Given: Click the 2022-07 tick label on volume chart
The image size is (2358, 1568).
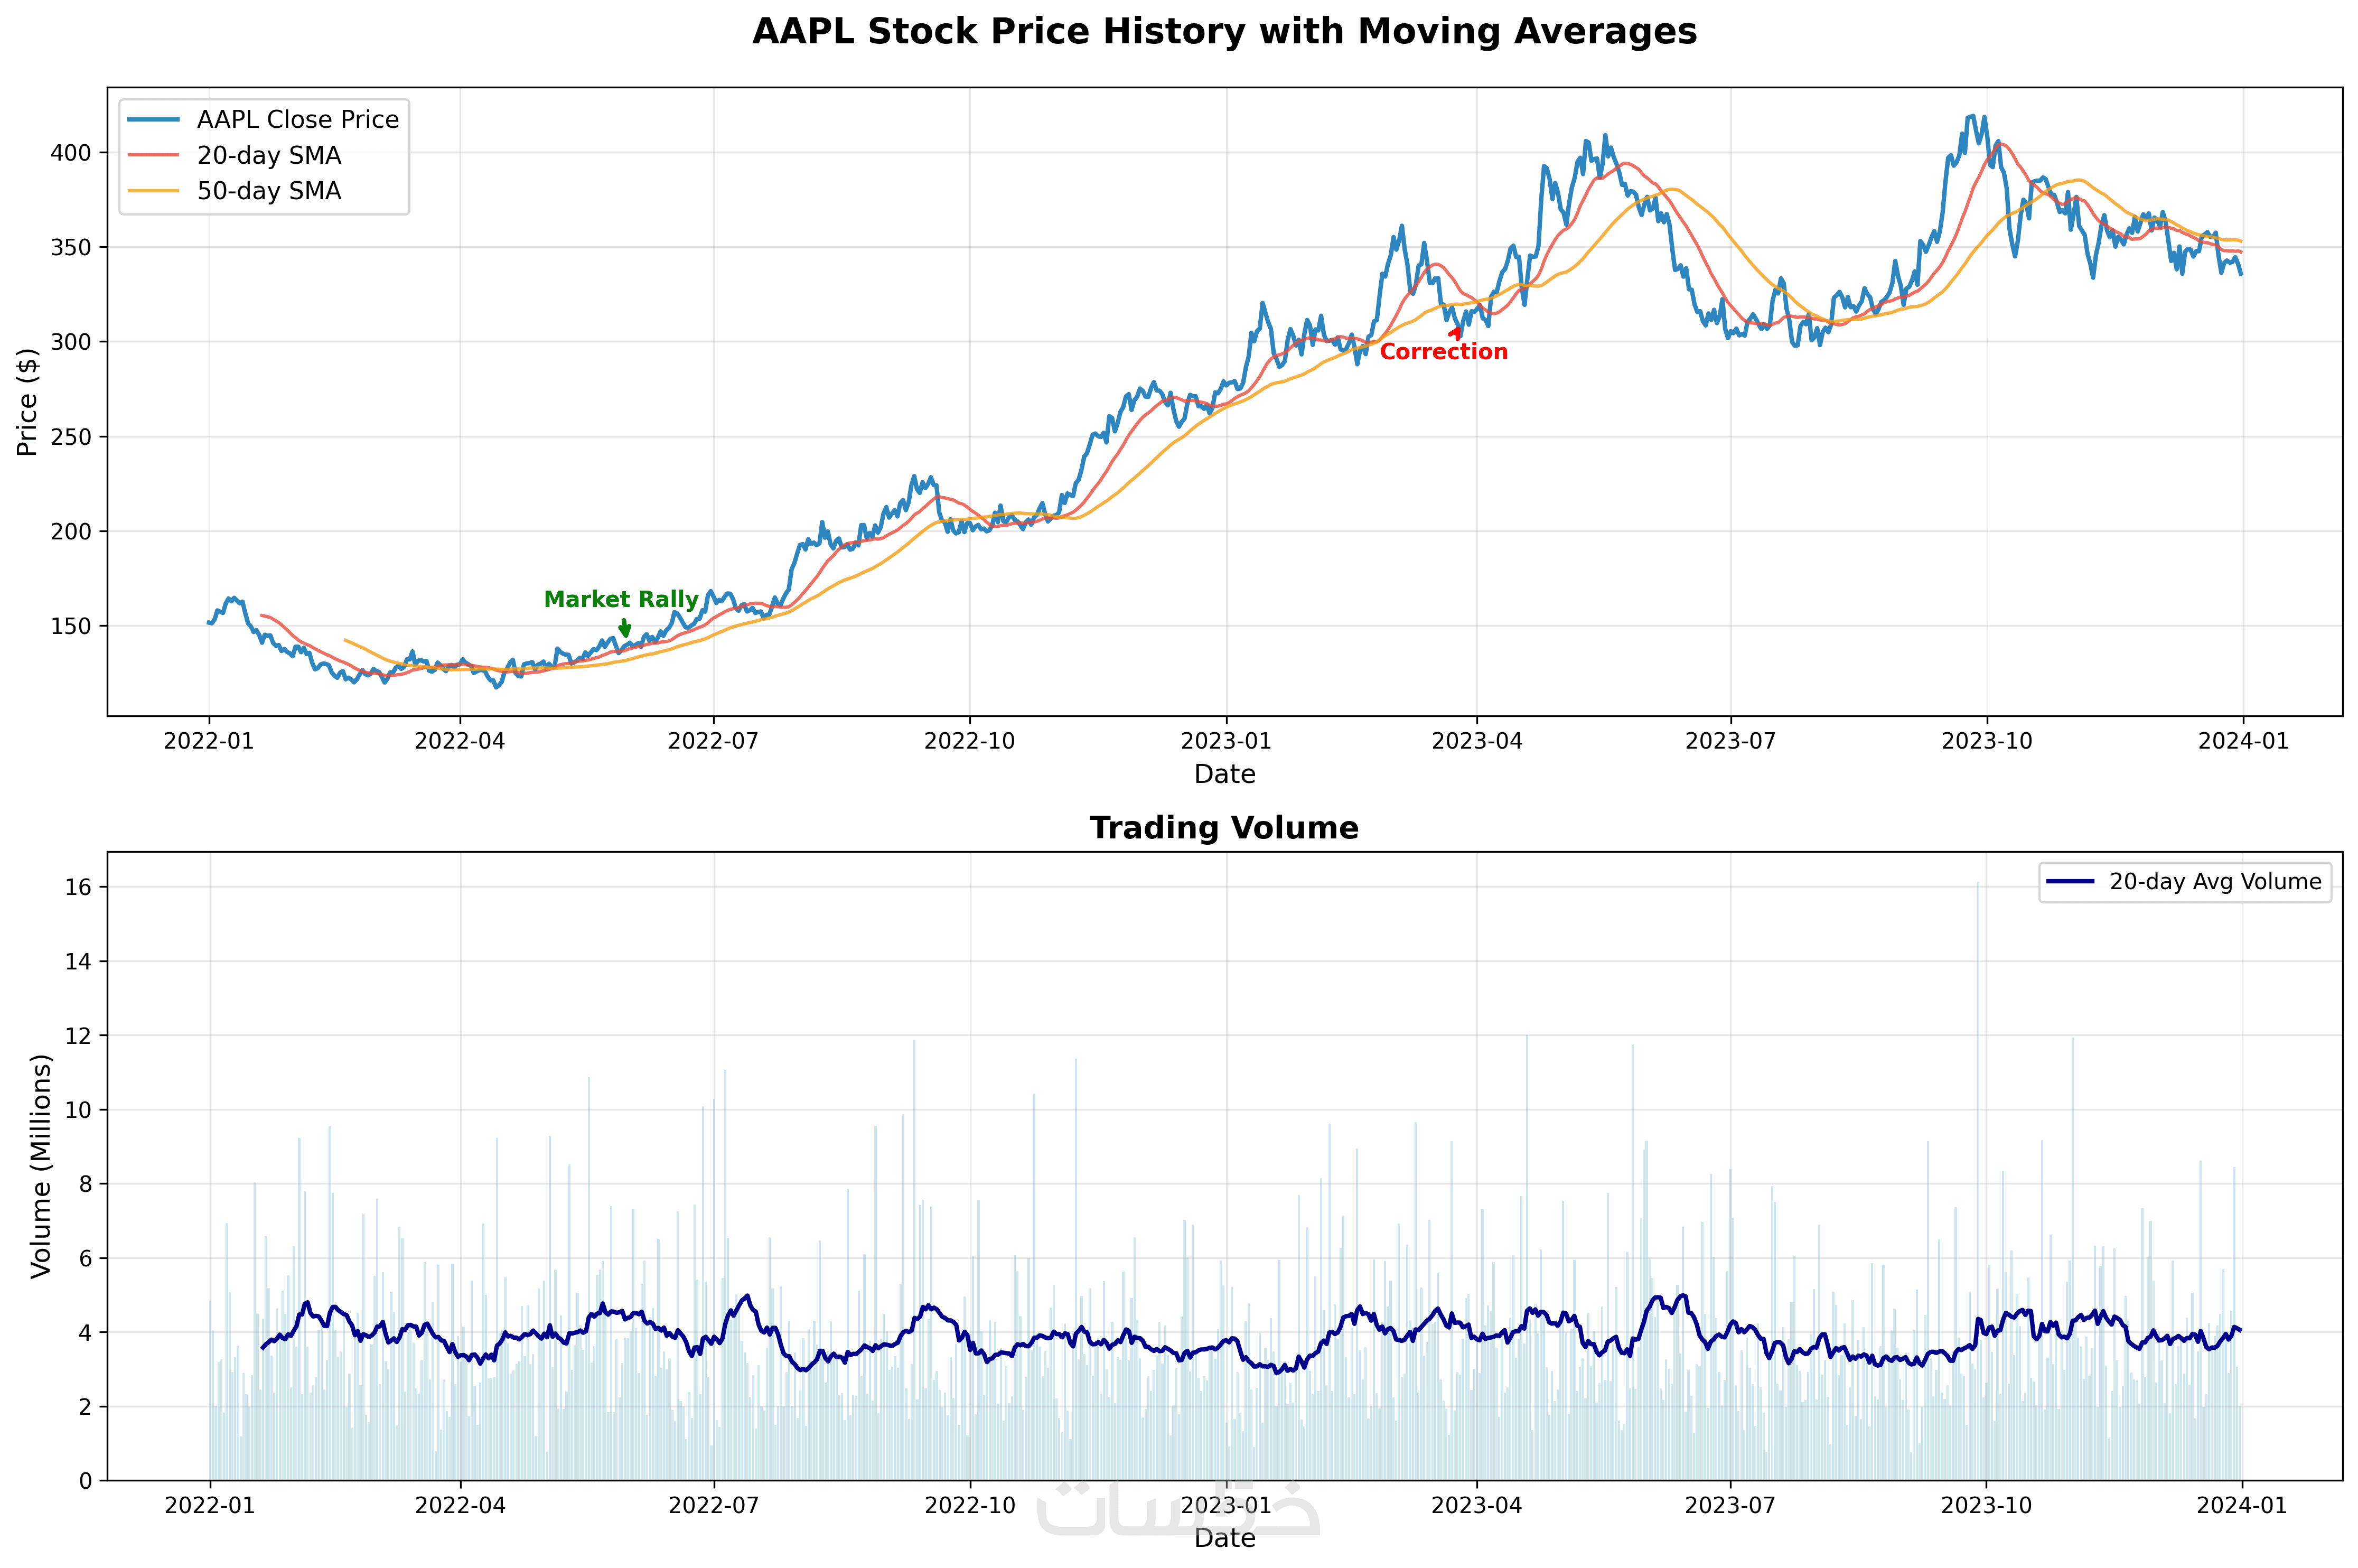Looking at the screenshot, I should tap(714, 1506).
